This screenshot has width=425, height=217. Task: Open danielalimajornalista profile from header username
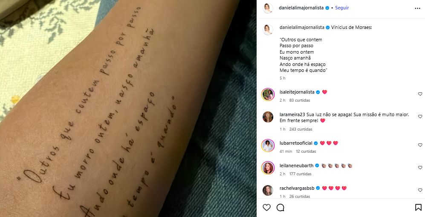coord(301,8)
